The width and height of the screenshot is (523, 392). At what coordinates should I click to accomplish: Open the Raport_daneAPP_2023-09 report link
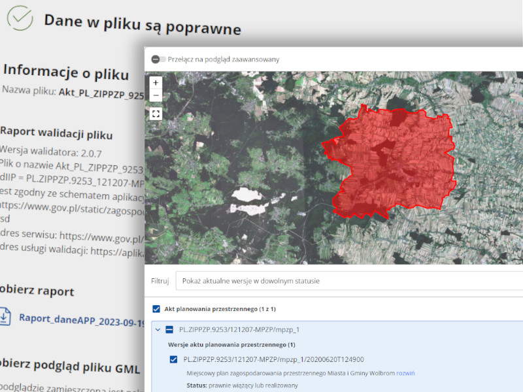tap(82, 320)
